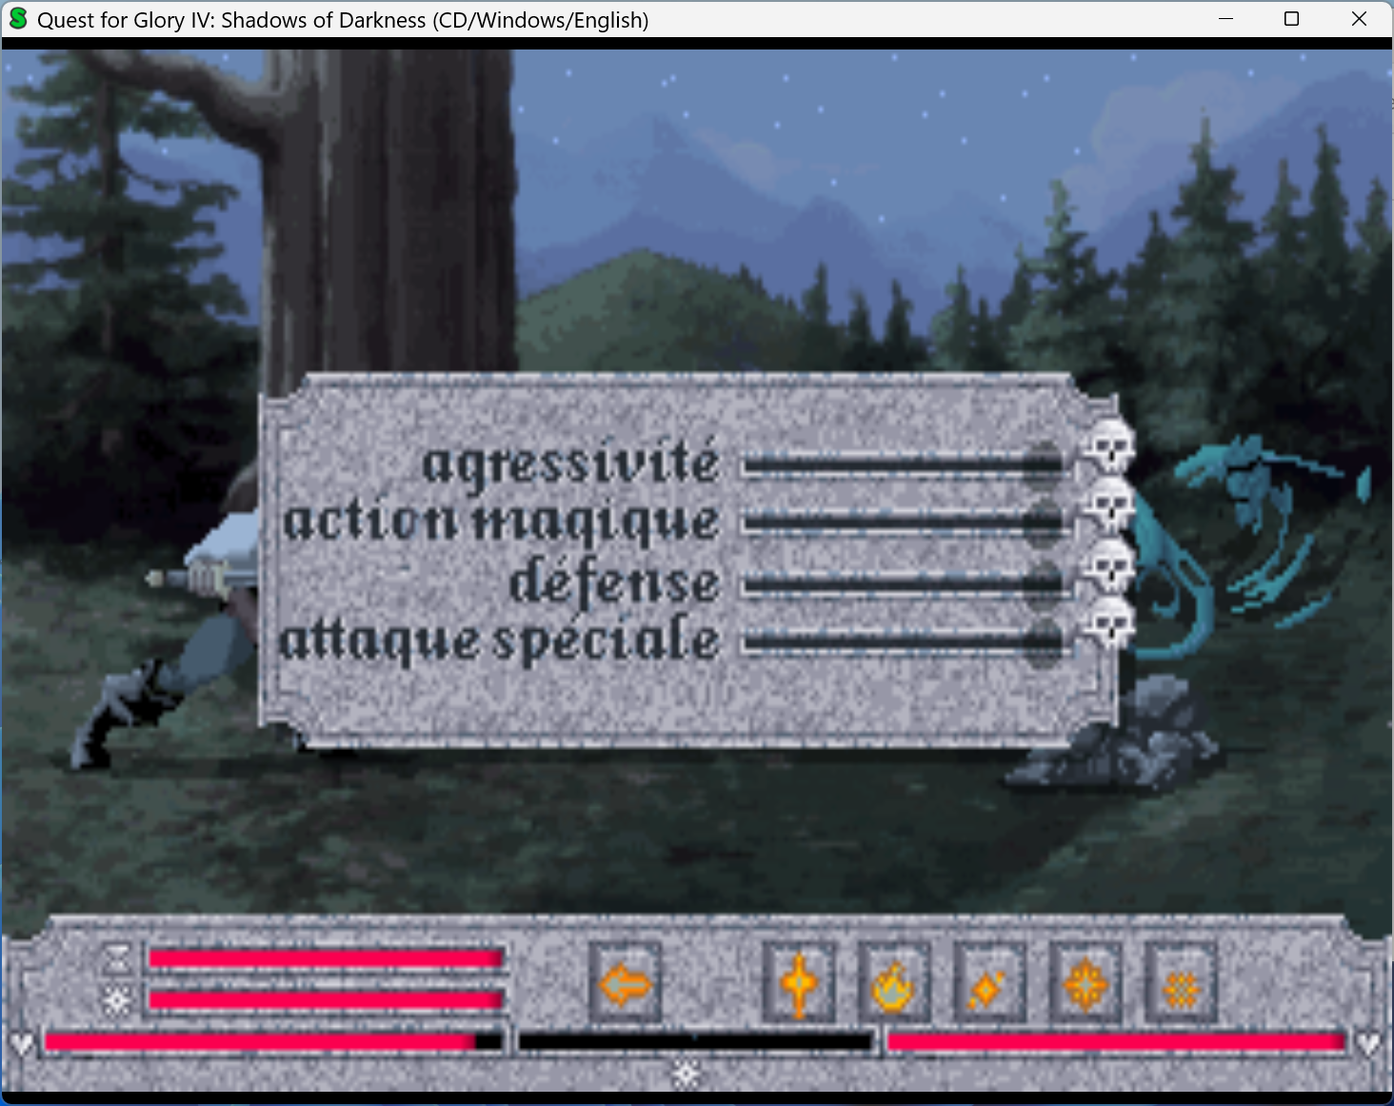Click the red bar beside the left starburst icon
The height and width of the screenshot is (1106, 1394).
point(326,999)
